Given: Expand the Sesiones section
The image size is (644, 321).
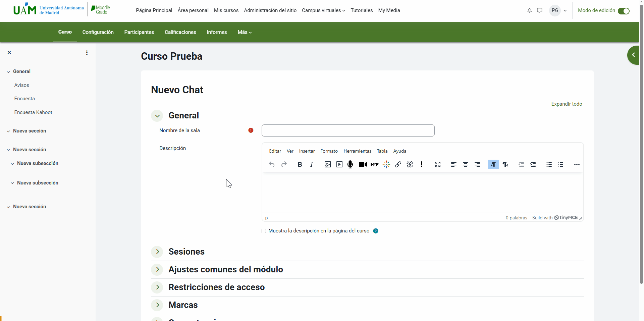Looking at the screenshot, I should coord(157,252).
